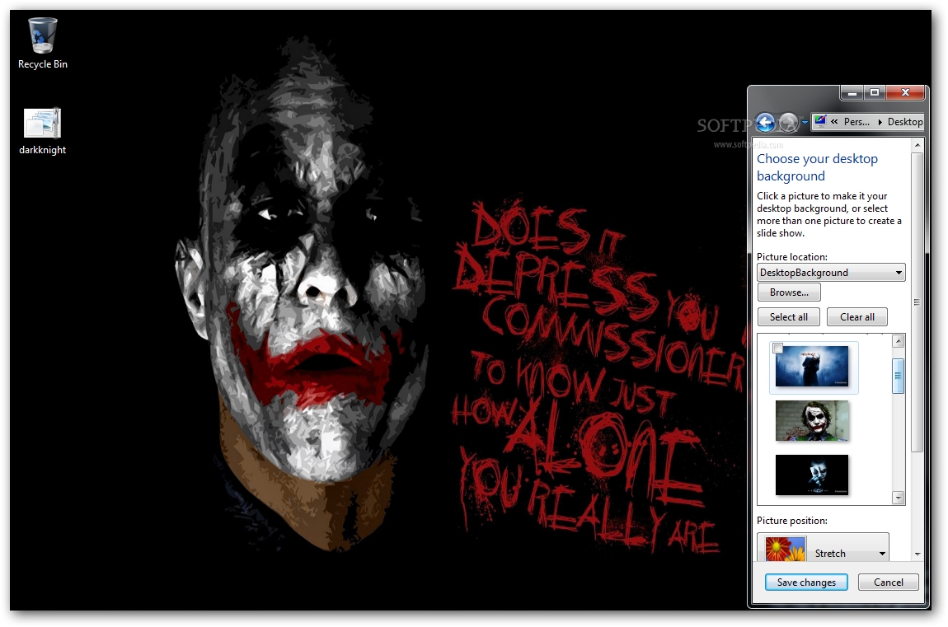Select the dark Joker card thumbnail
This screenshot has height=627, width=948.
[x=812, y=475]
